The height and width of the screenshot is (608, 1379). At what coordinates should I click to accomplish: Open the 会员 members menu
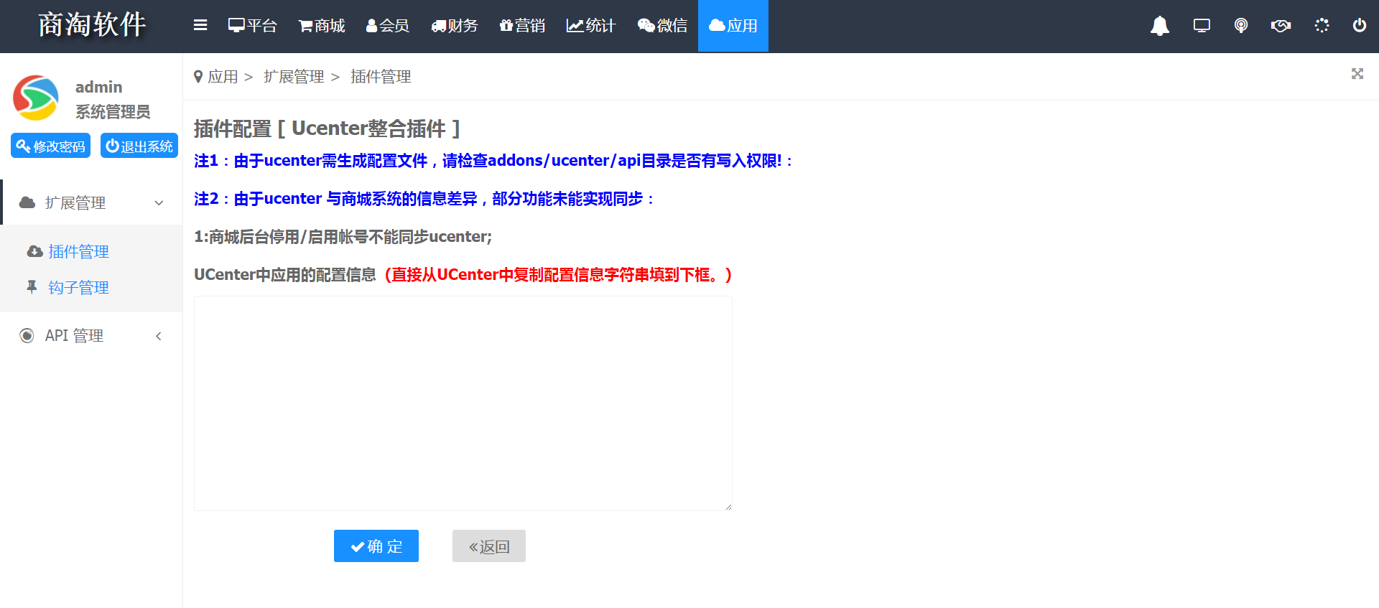coord(388,26)
